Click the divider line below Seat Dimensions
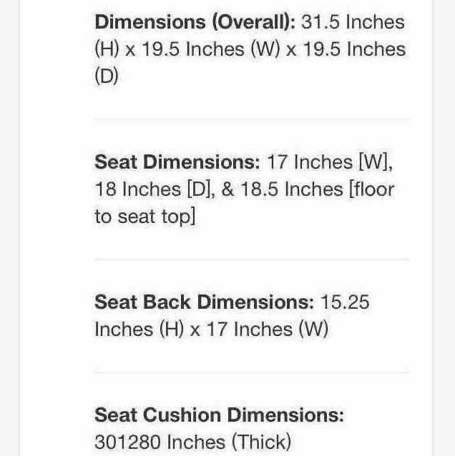Screen dimensions: 455x456 point(251,259)
